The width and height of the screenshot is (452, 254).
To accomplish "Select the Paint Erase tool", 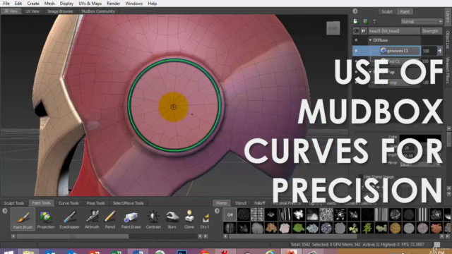I will coord(131,219).
